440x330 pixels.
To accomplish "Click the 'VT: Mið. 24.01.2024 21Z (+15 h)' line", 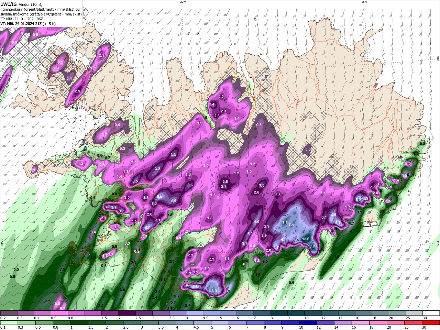I will (28, 24).
